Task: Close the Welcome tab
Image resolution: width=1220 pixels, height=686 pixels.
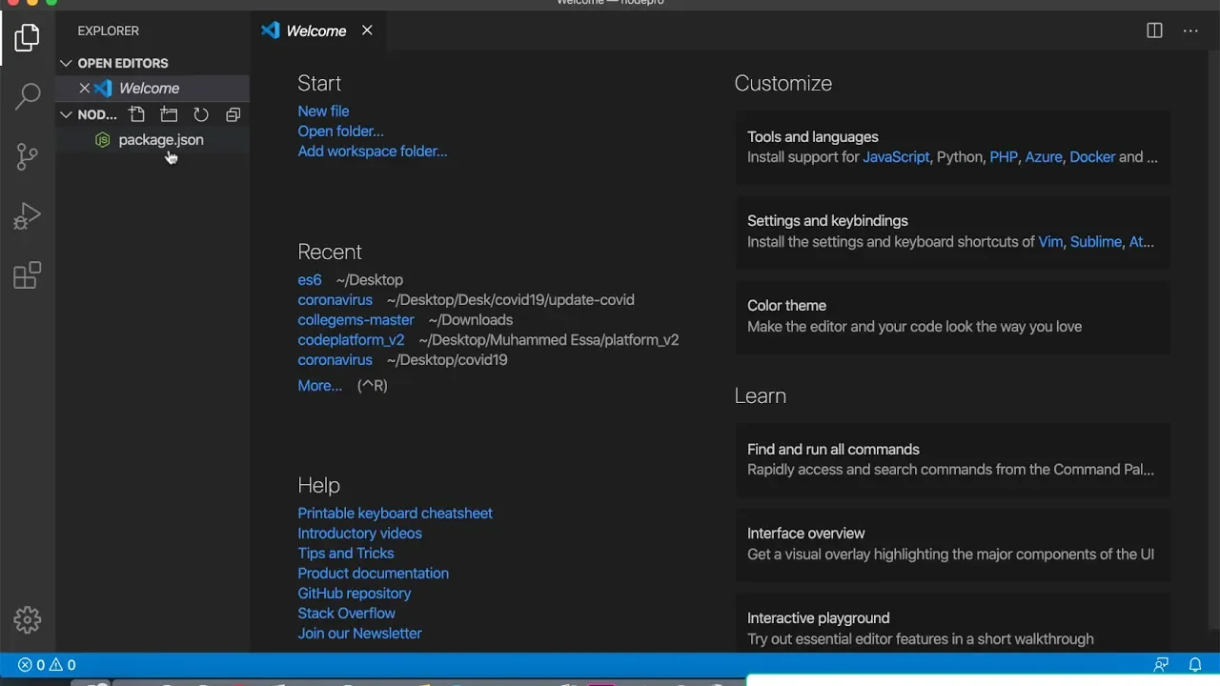Action: tap(367, 30)
